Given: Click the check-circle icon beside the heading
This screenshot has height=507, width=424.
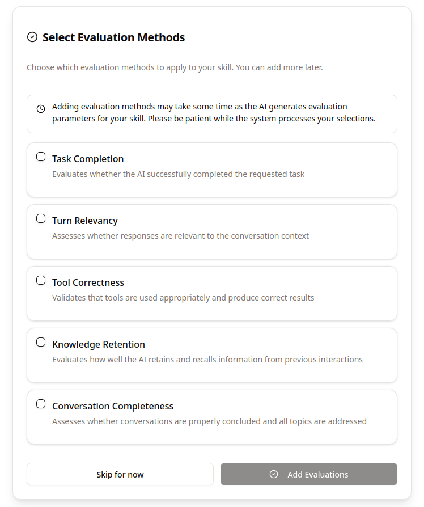Looking at the screenshot, I should point(31,37).
